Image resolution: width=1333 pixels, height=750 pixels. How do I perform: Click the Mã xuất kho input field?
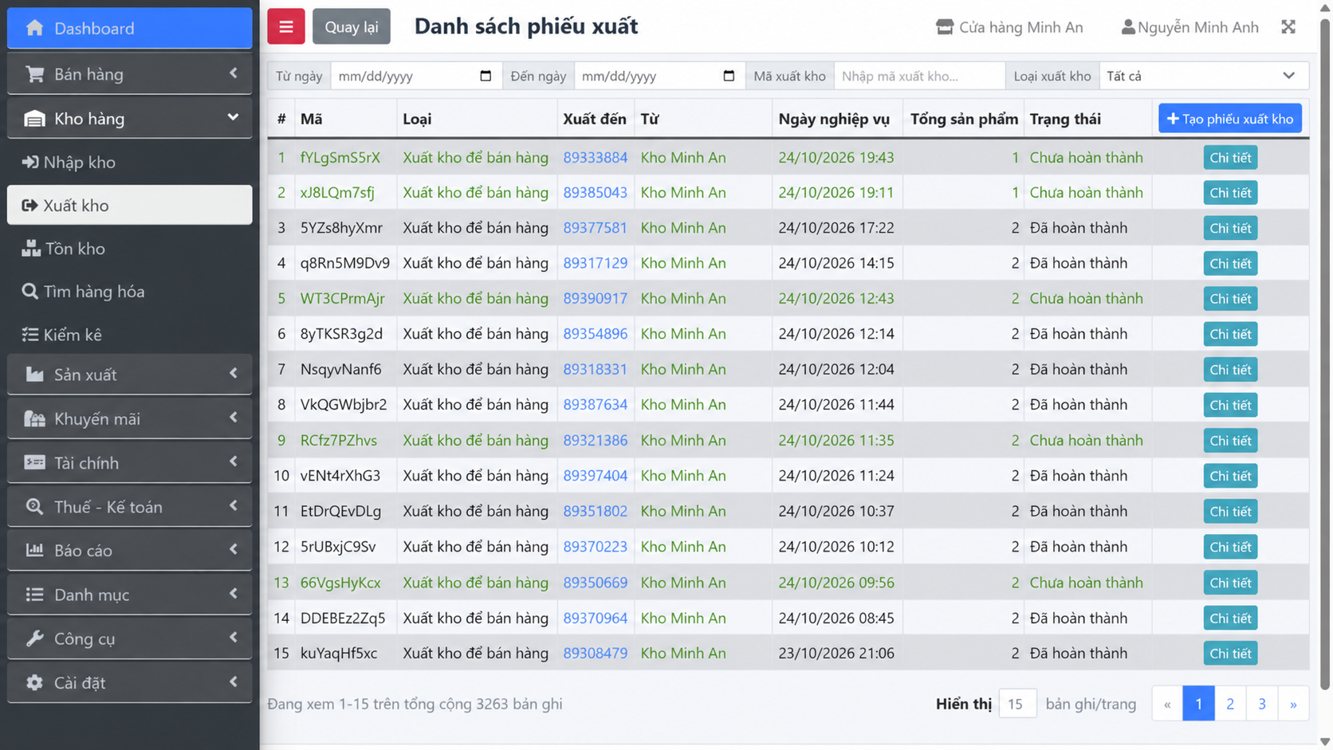(x=919, y=76)
